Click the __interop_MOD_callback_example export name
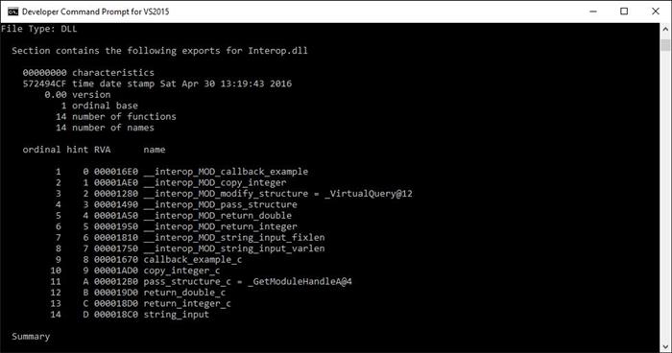This screenshot has width=672, height=353. pos(226,172)
